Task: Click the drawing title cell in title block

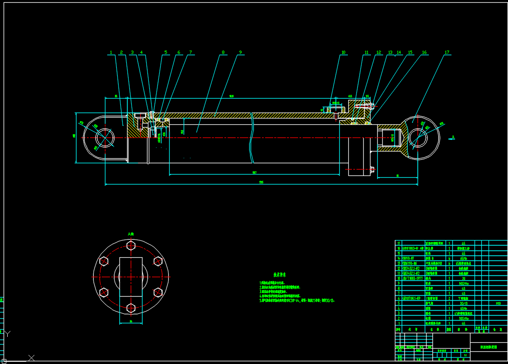Action: 489,347
